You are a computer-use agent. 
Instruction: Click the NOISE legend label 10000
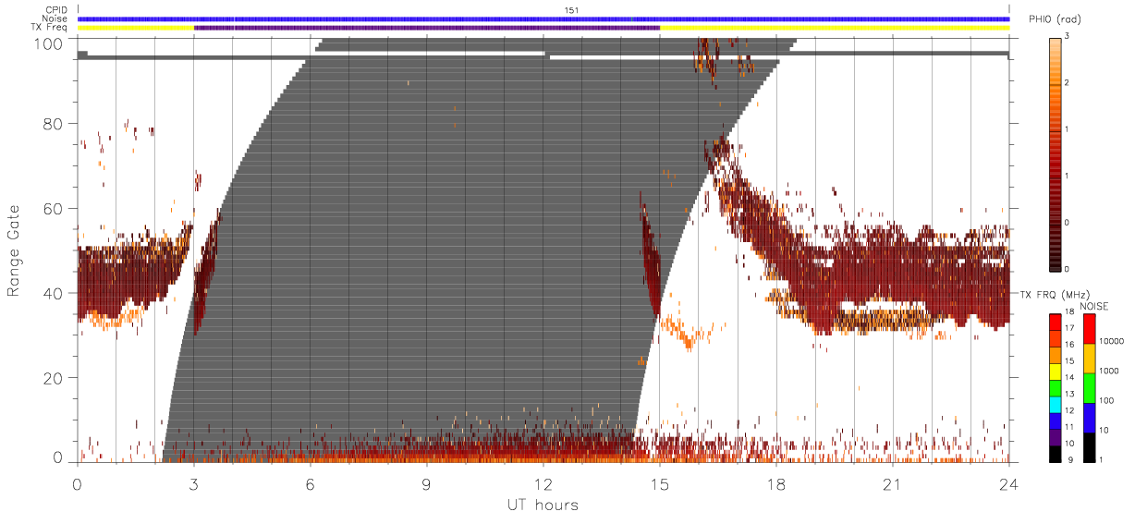(x=1111, y=341)
